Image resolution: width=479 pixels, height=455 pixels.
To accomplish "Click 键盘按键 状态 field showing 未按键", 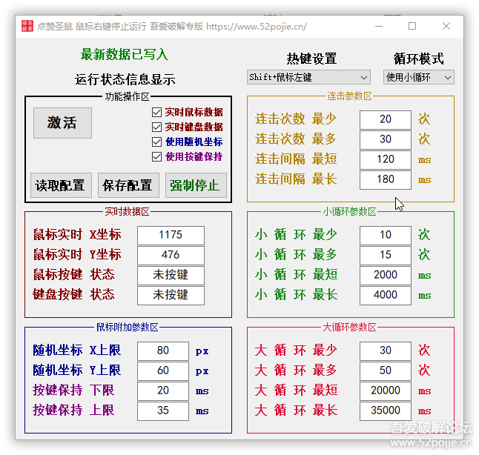I will [171, 295].
